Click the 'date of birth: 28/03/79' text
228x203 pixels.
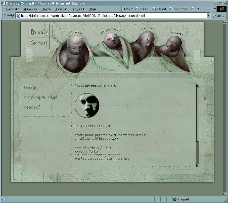coord(93,148)
